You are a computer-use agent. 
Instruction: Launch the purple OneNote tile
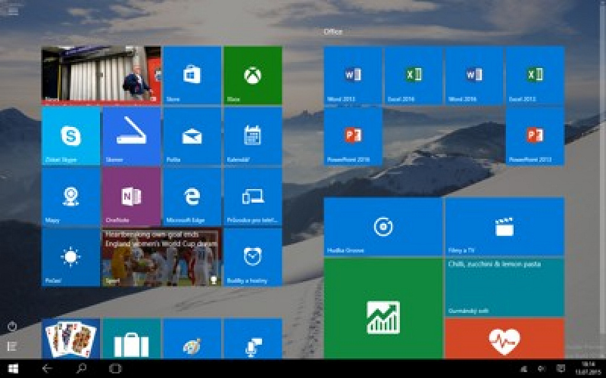(x=131, y=197)
